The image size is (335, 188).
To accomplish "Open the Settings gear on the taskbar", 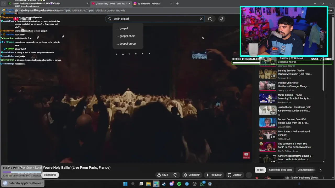I will tap(210, 184).
